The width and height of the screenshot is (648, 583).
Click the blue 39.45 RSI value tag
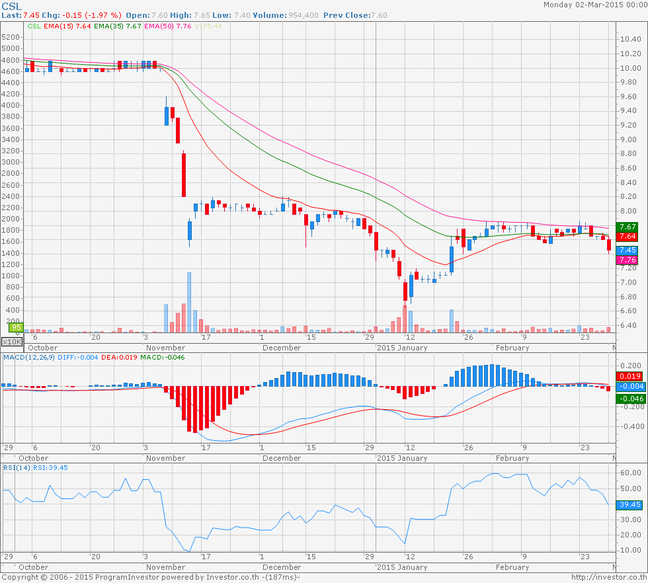click(x=629, y=504)
